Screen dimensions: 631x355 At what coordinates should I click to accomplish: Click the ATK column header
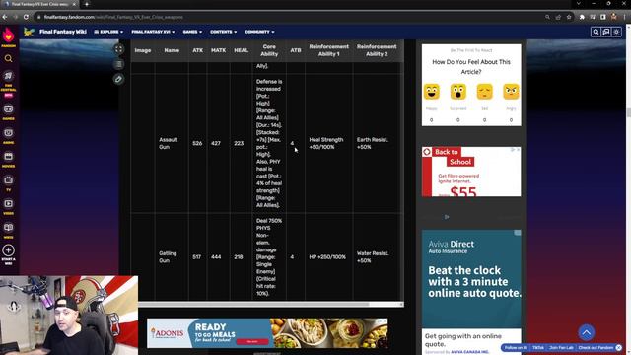197,50
